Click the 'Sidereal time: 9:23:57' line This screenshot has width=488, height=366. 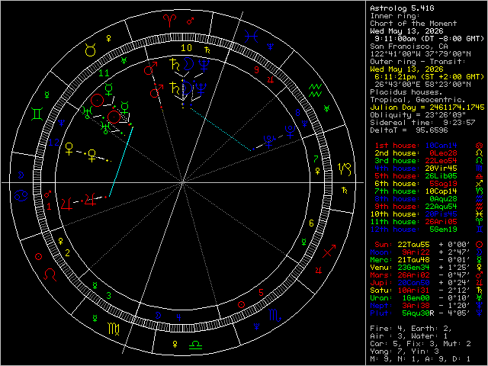[422, 123]
